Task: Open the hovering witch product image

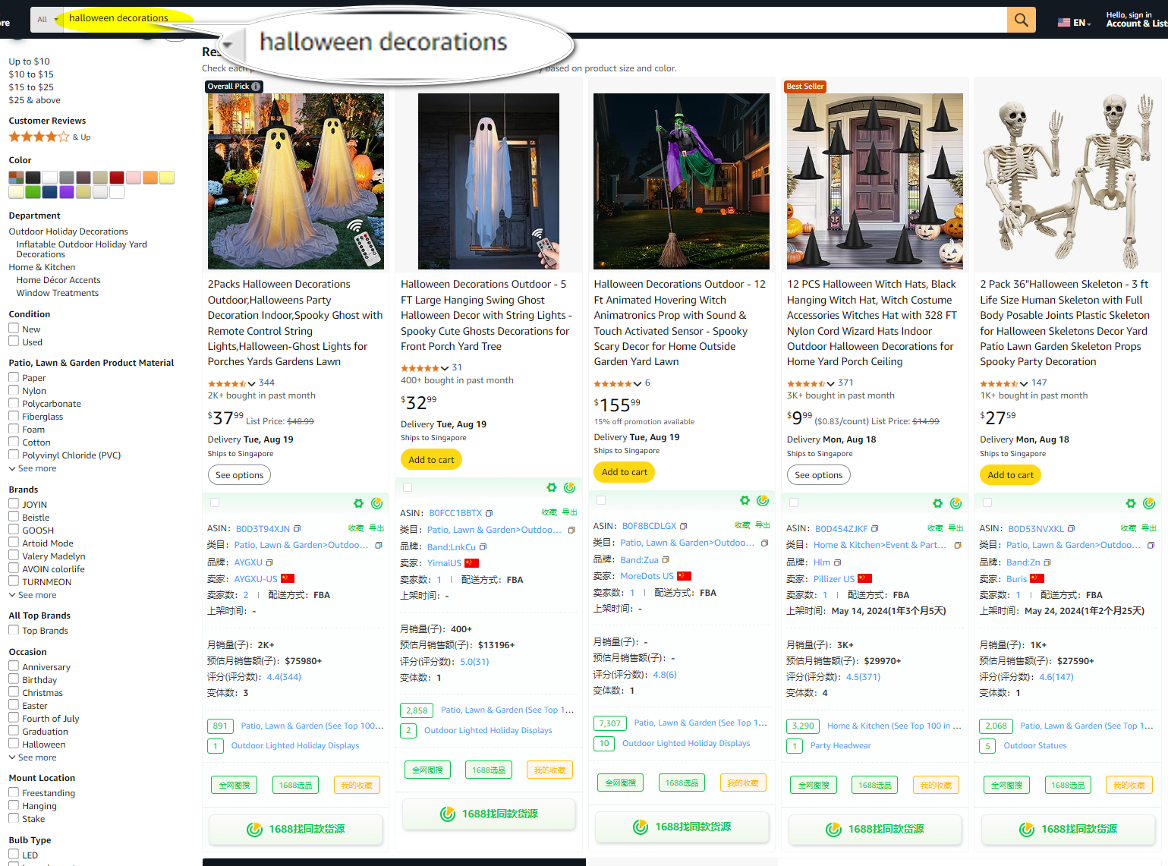Action: [x=682, y=181]
